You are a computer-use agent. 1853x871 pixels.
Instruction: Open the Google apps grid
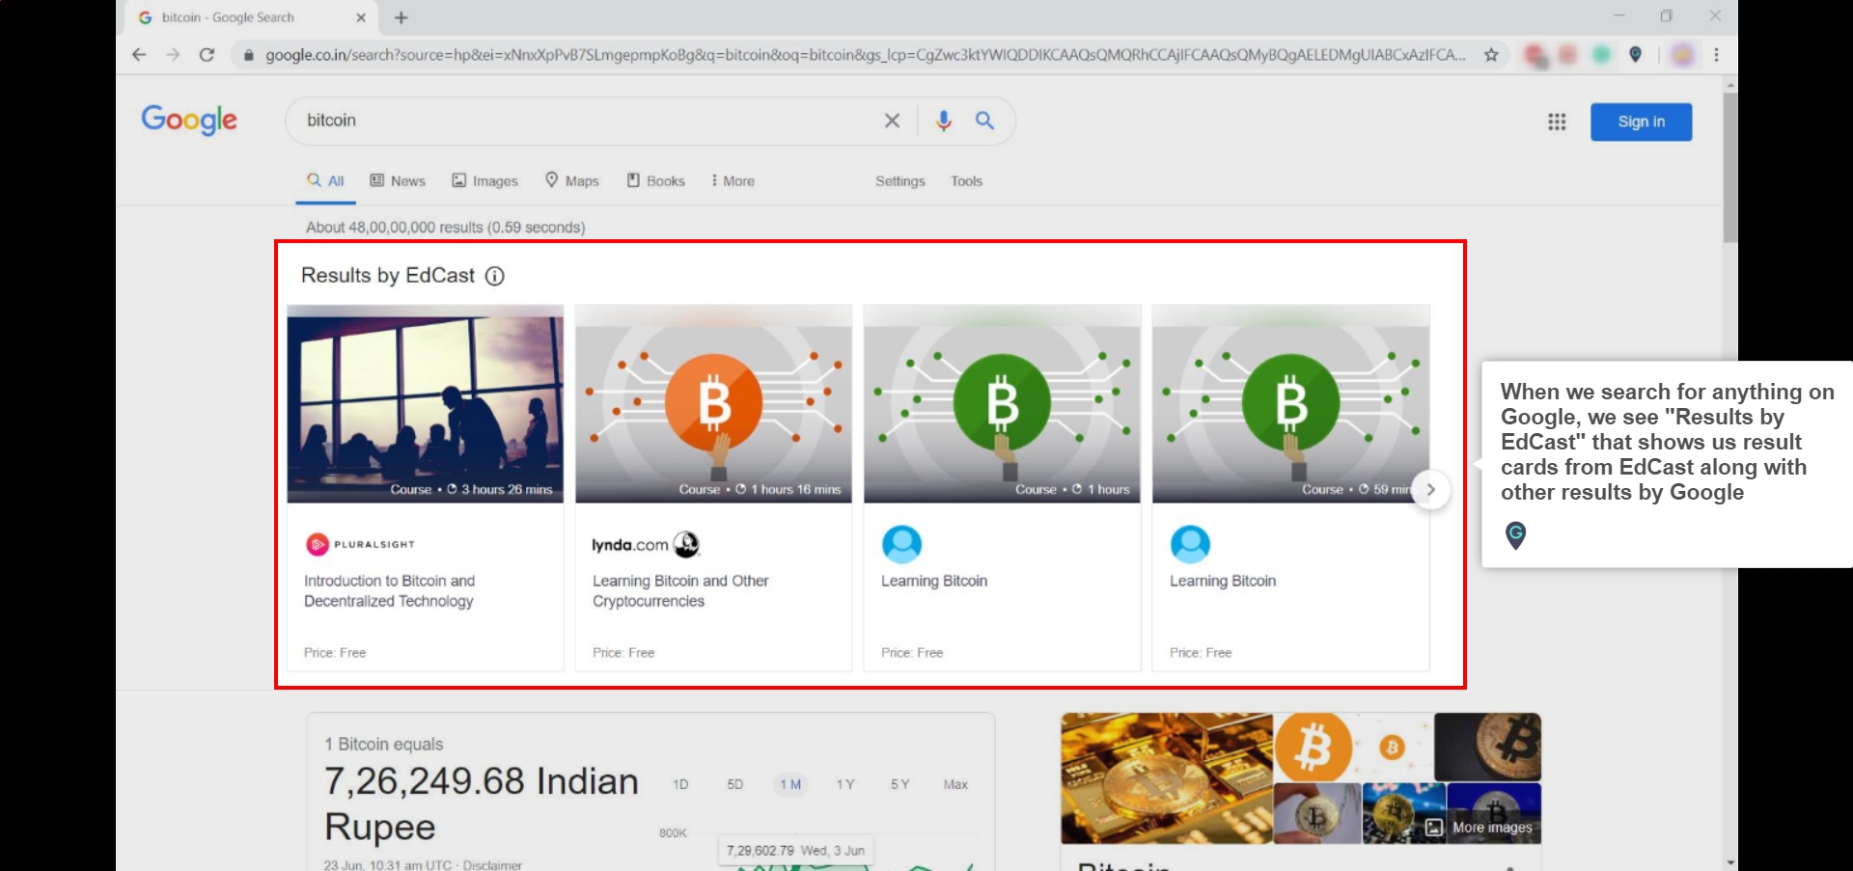(1557, 122)
